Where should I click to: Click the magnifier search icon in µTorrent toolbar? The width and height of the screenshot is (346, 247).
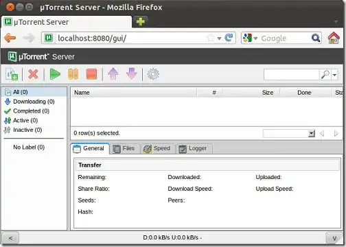pos(325,75)
